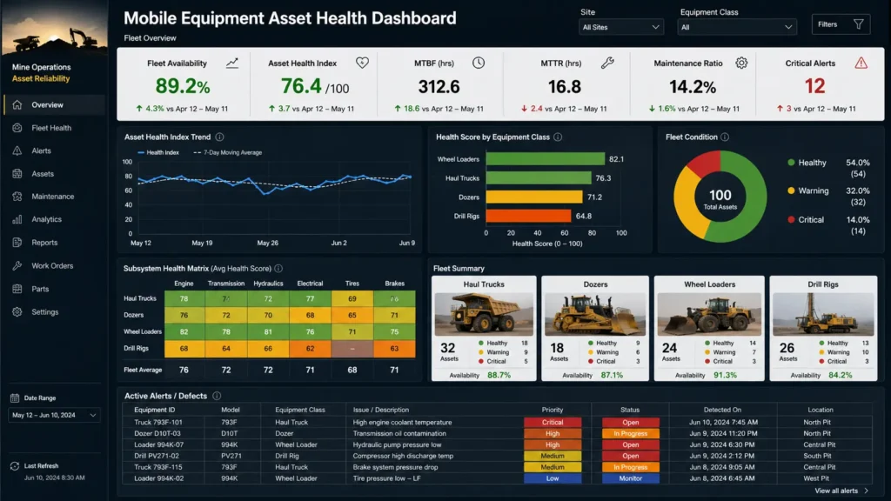Toggle the Critical legend in Fleet Condition
Viewport: 891px width, 501px height.
click(x=805, y=220)
